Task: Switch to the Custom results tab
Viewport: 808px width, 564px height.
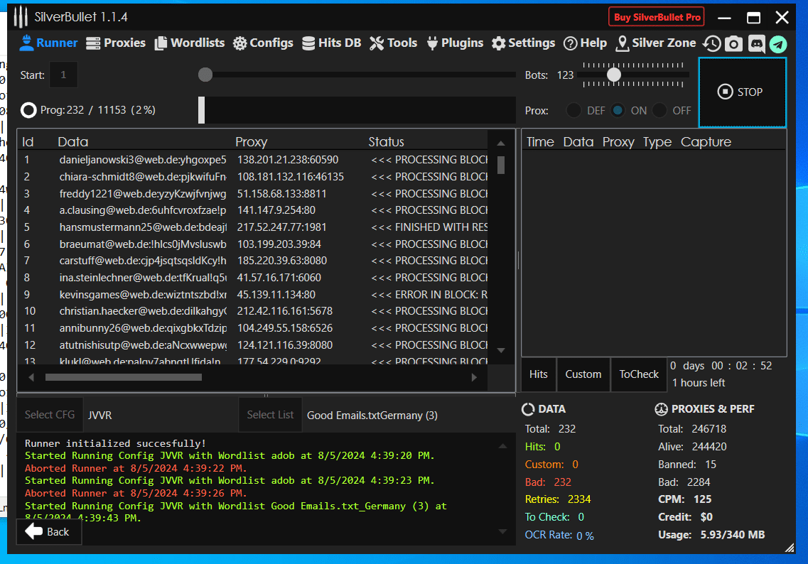Action: point(583,374)
